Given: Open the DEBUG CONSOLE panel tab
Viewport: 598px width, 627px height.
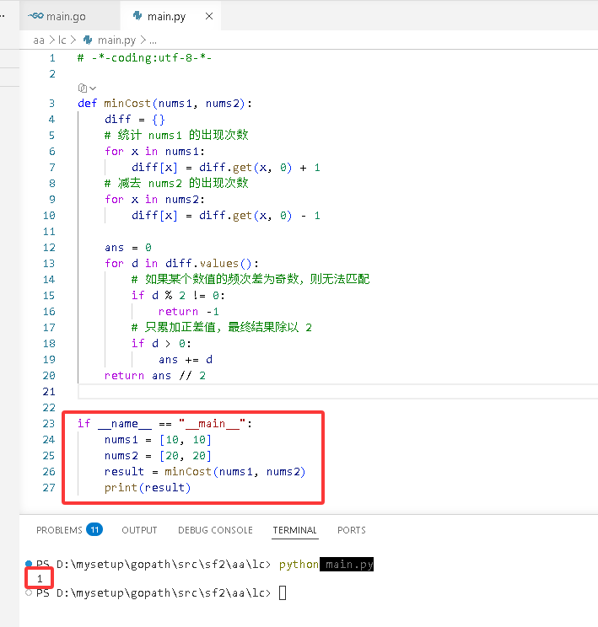Looking at the screenshot, I should [x=215, y=530].
